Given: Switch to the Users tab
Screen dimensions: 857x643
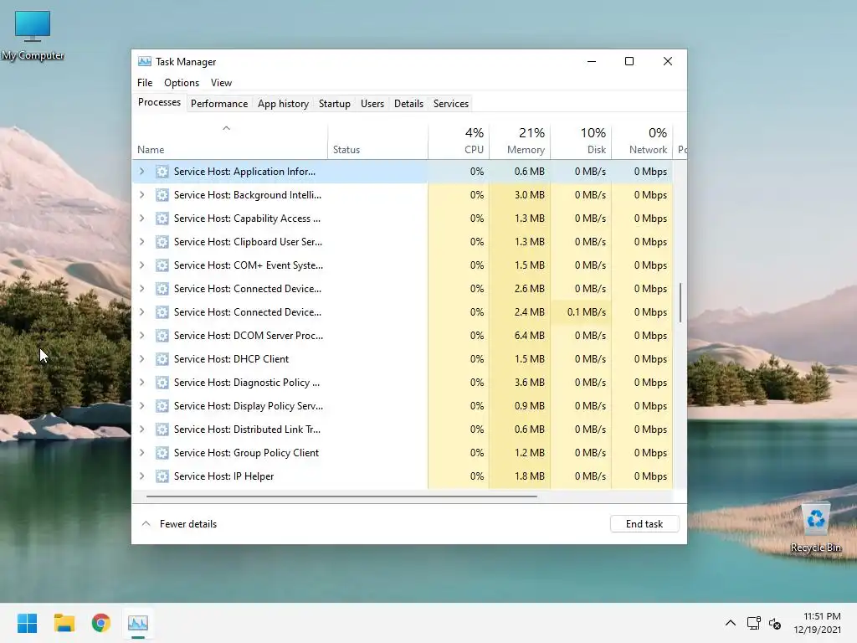Looking at the screenshot, I should point(372,103).
